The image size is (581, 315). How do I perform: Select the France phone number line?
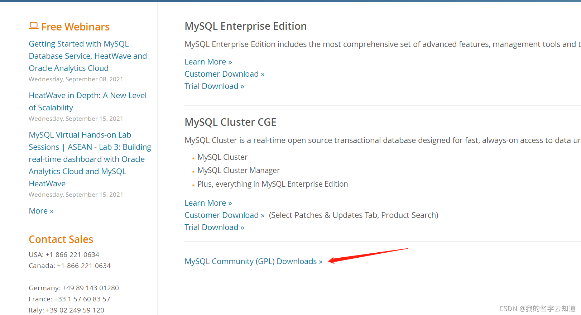click(x=69, y=299)
